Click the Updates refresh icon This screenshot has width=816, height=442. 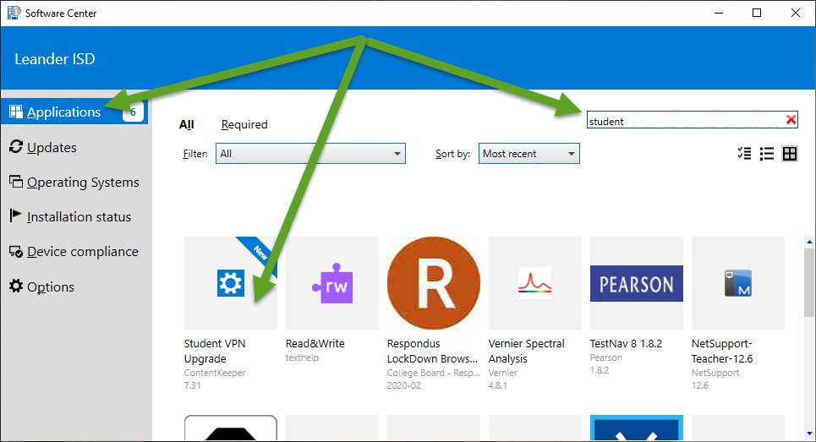coord(16,147)
